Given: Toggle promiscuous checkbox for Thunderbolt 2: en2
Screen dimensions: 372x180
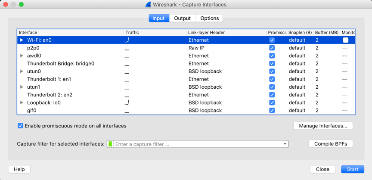Looking at the screenshot, I should click(272, 95).
